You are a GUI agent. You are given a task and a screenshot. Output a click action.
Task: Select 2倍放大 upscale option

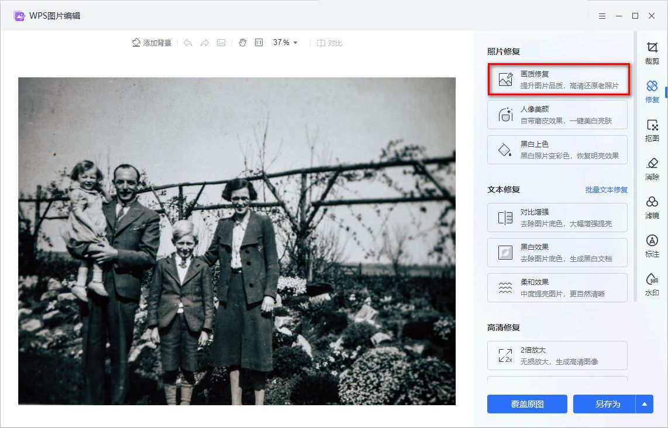coord(557,355)
